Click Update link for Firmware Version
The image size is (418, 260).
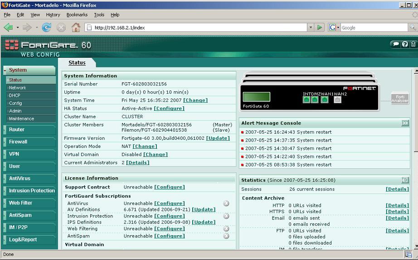(x=218, y=138)
